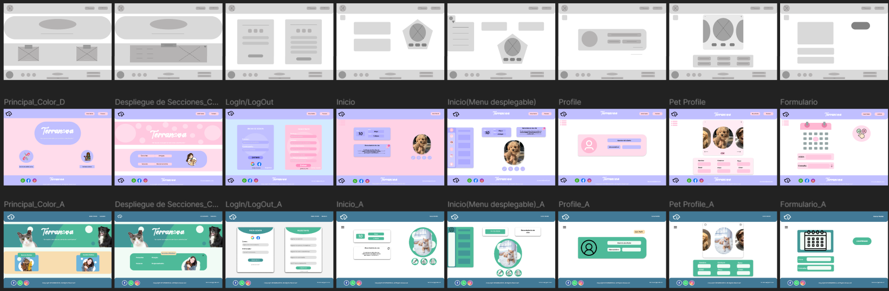
Task: Click Google icon in LogIn/LogOut_A frame
Action: click(x=252, y=237)
